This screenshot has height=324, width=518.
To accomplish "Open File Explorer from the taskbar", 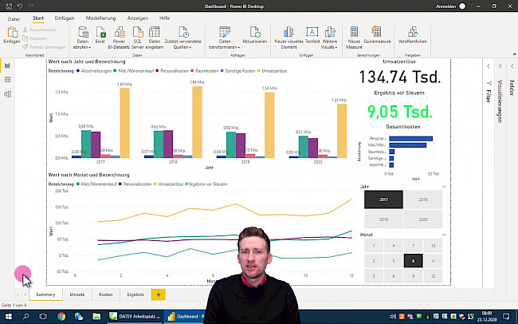I will (x=96, y=316).
